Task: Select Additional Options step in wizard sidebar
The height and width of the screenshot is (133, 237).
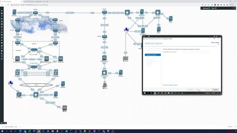Action: tap(153, 55)
